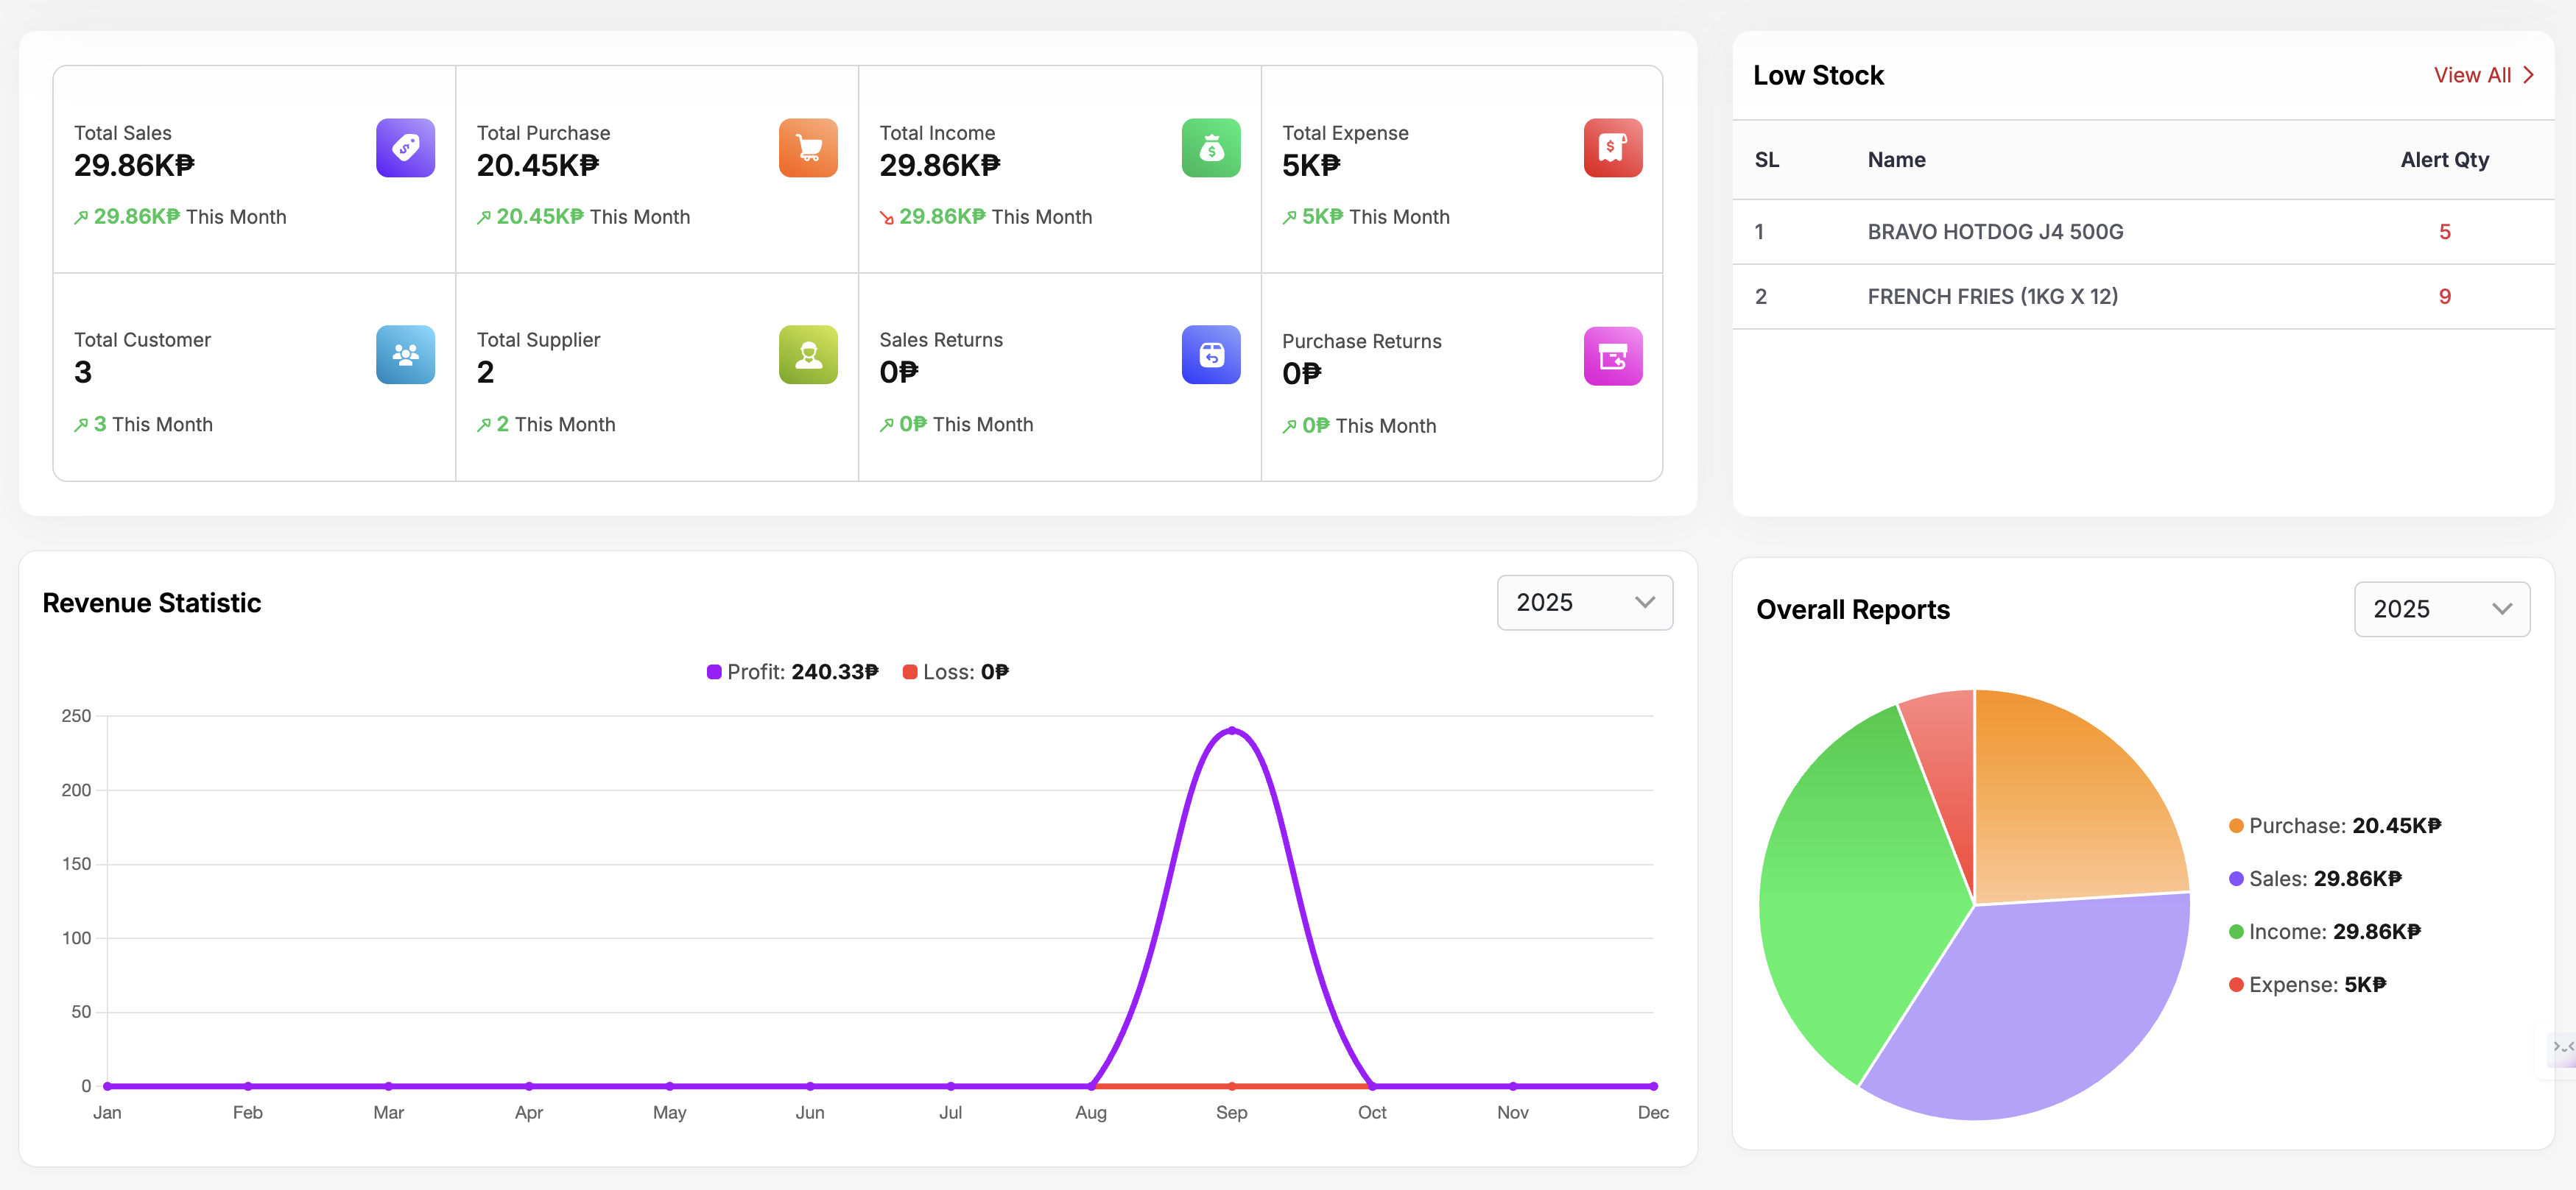Image resolution: width=2576 pixels, height=1190 pixels.
Task: Click the Alert Qty column header
Action: (x=2444, y=160)
